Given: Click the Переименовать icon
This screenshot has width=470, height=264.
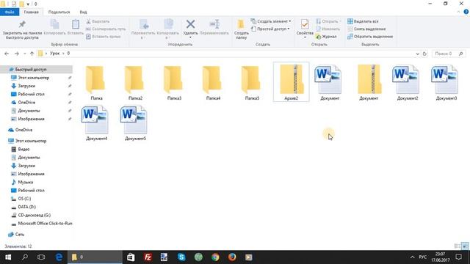Looking at the screenshot, I should 214,24.
